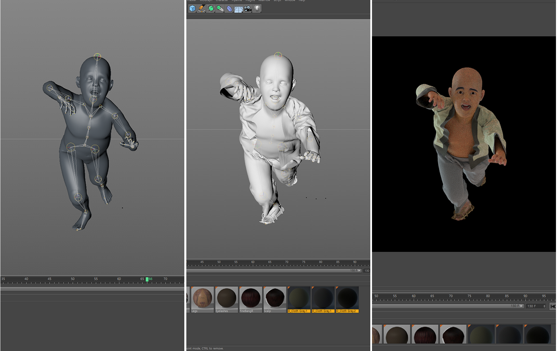The width and height of the screenshot is (557, 351).
Task: Jump to frame 70 in left panel timeline
Action: pyautogui.click(x=165, y=279)
